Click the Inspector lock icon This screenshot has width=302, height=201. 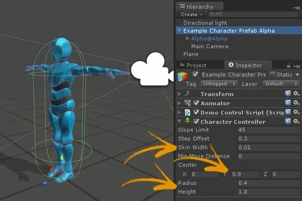click(x=288, y=66)
